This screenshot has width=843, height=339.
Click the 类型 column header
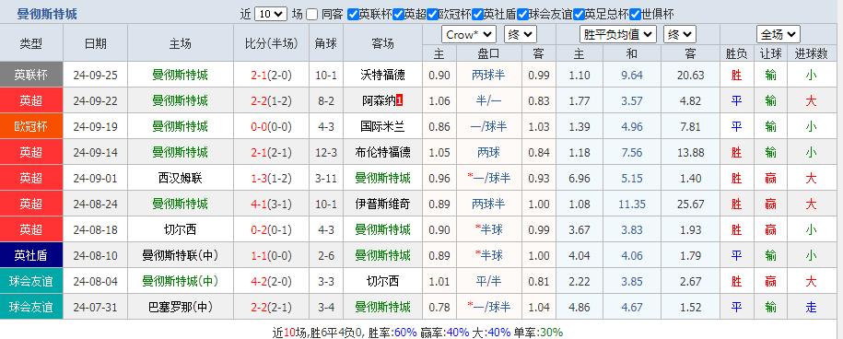31,43
